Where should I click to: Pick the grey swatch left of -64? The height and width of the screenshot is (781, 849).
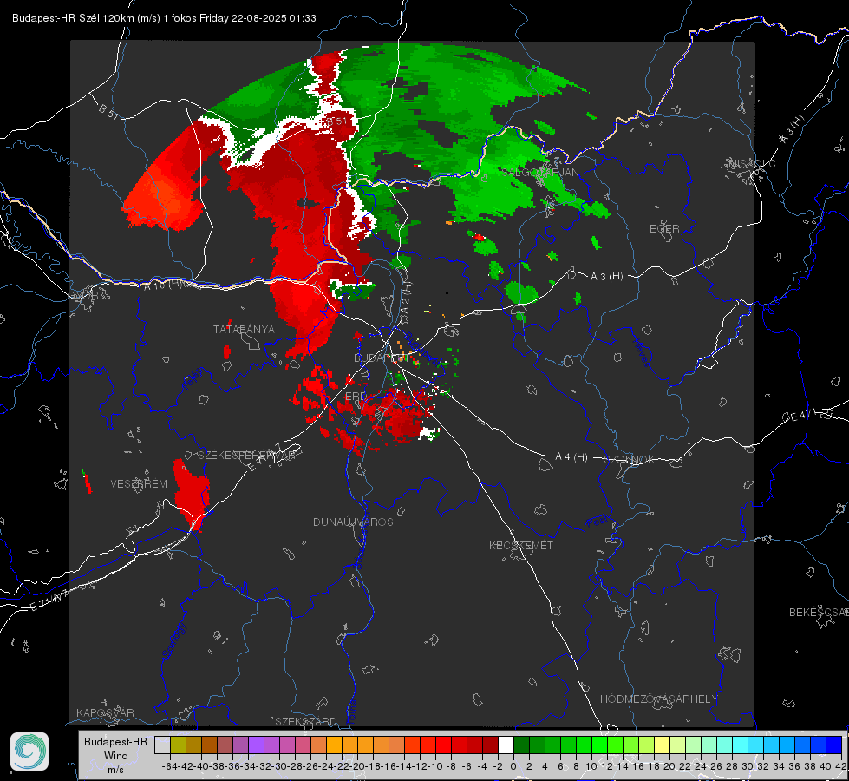coord(162,745)
